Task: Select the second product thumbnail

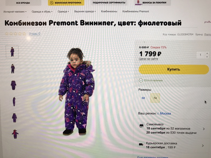Action: (13, 69)
